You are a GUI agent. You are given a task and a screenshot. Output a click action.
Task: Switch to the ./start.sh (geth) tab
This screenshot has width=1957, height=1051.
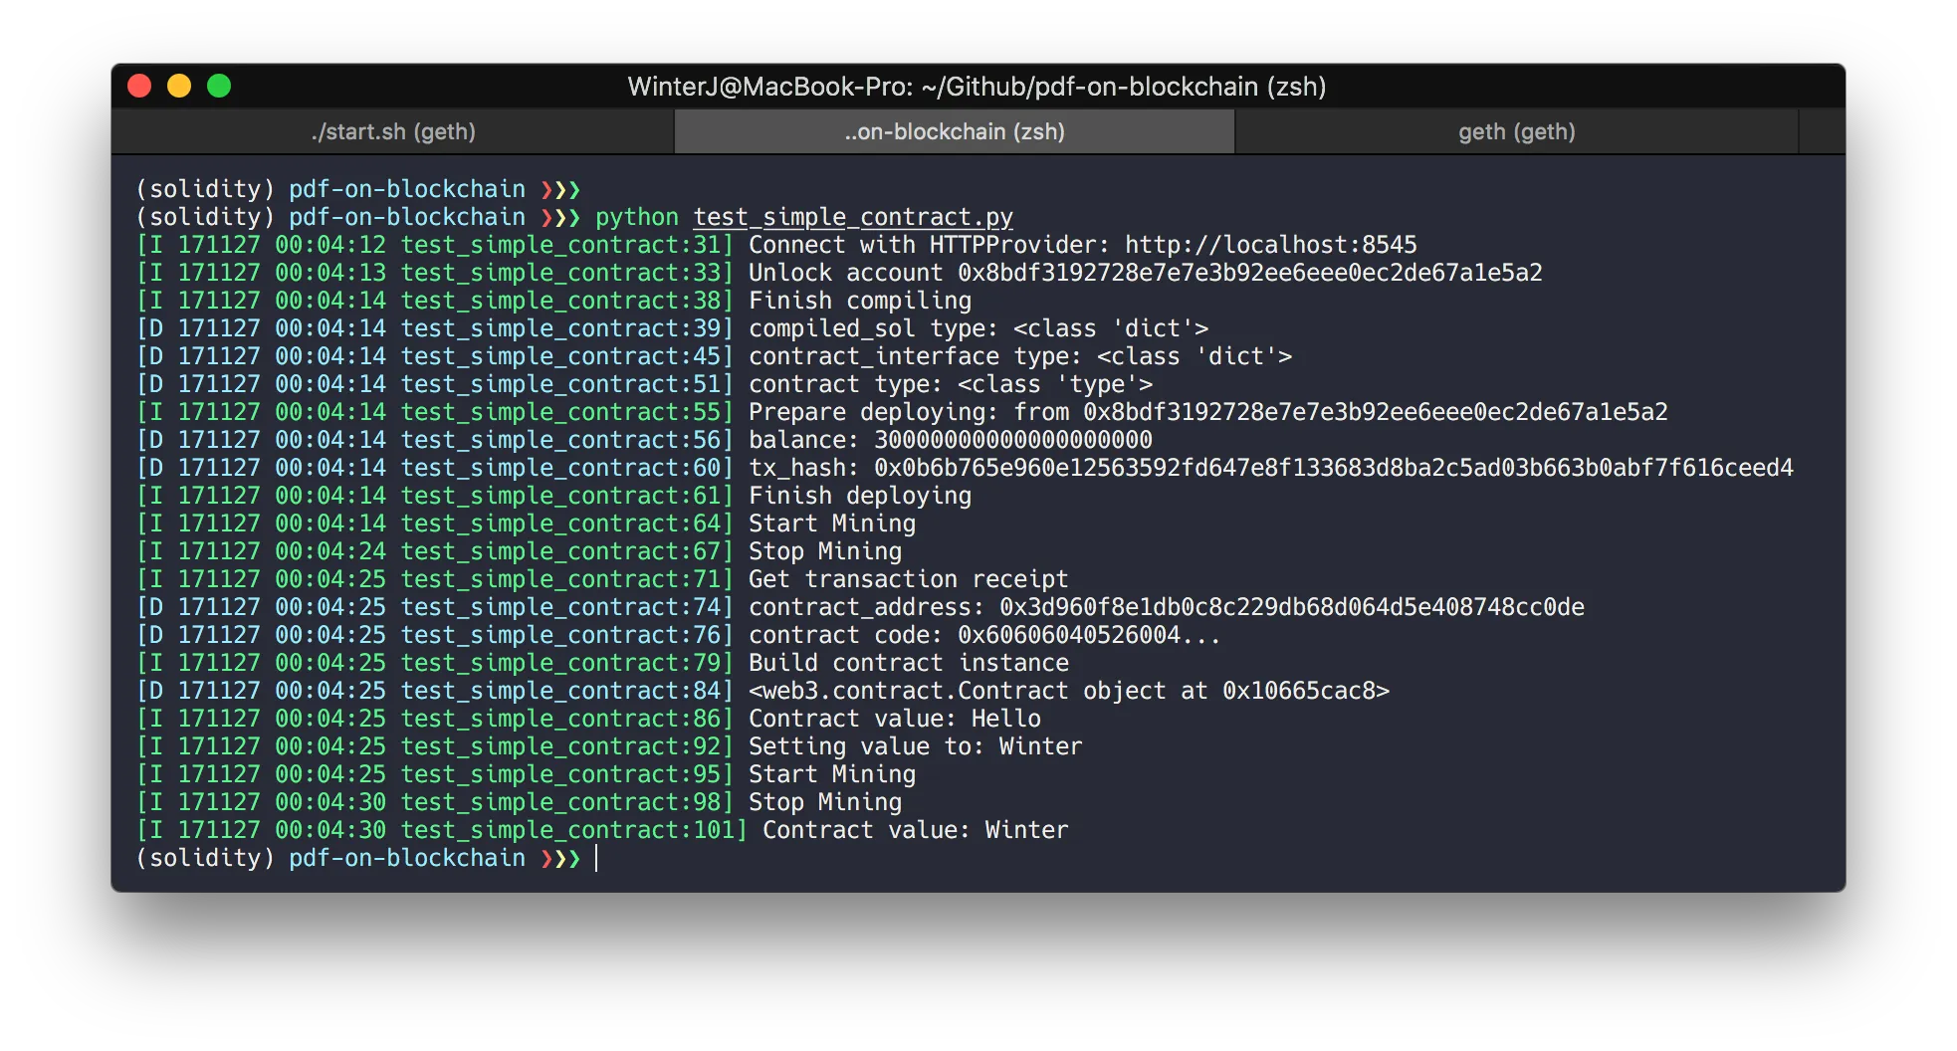(393, 131)
